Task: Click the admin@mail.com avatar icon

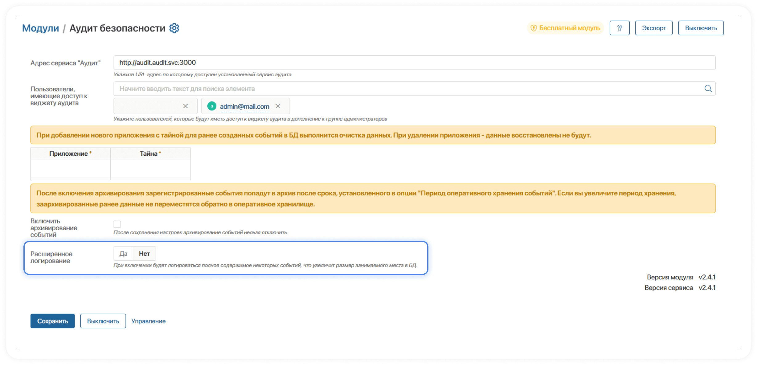Action: [212, 106]
